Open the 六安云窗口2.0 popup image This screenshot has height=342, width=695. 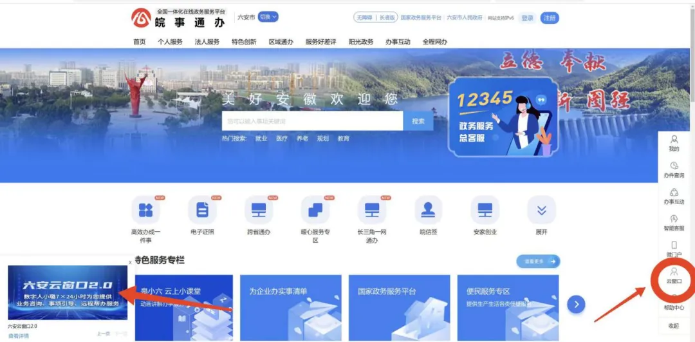[68, 293]
